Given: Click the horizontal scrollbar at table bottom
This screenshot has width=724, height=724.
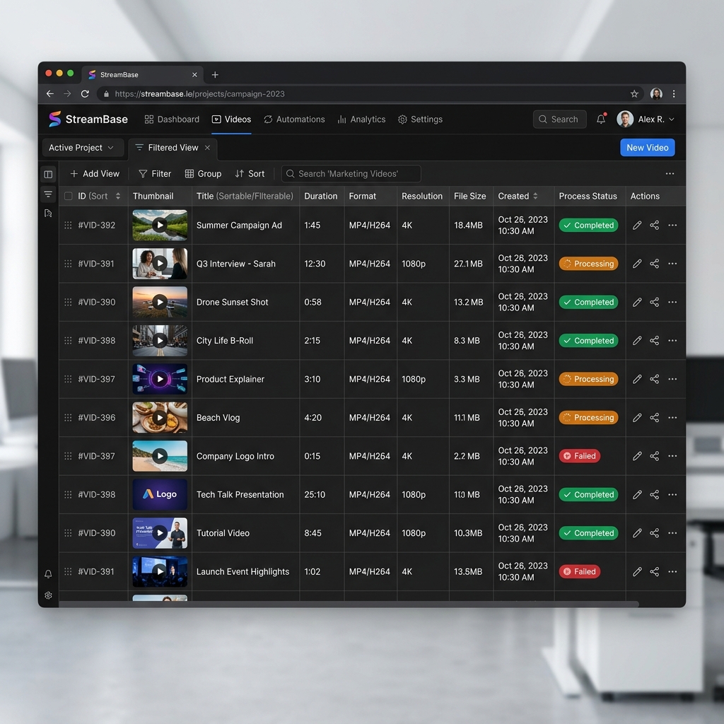Looking at the screenshot, I should [349, 604].
